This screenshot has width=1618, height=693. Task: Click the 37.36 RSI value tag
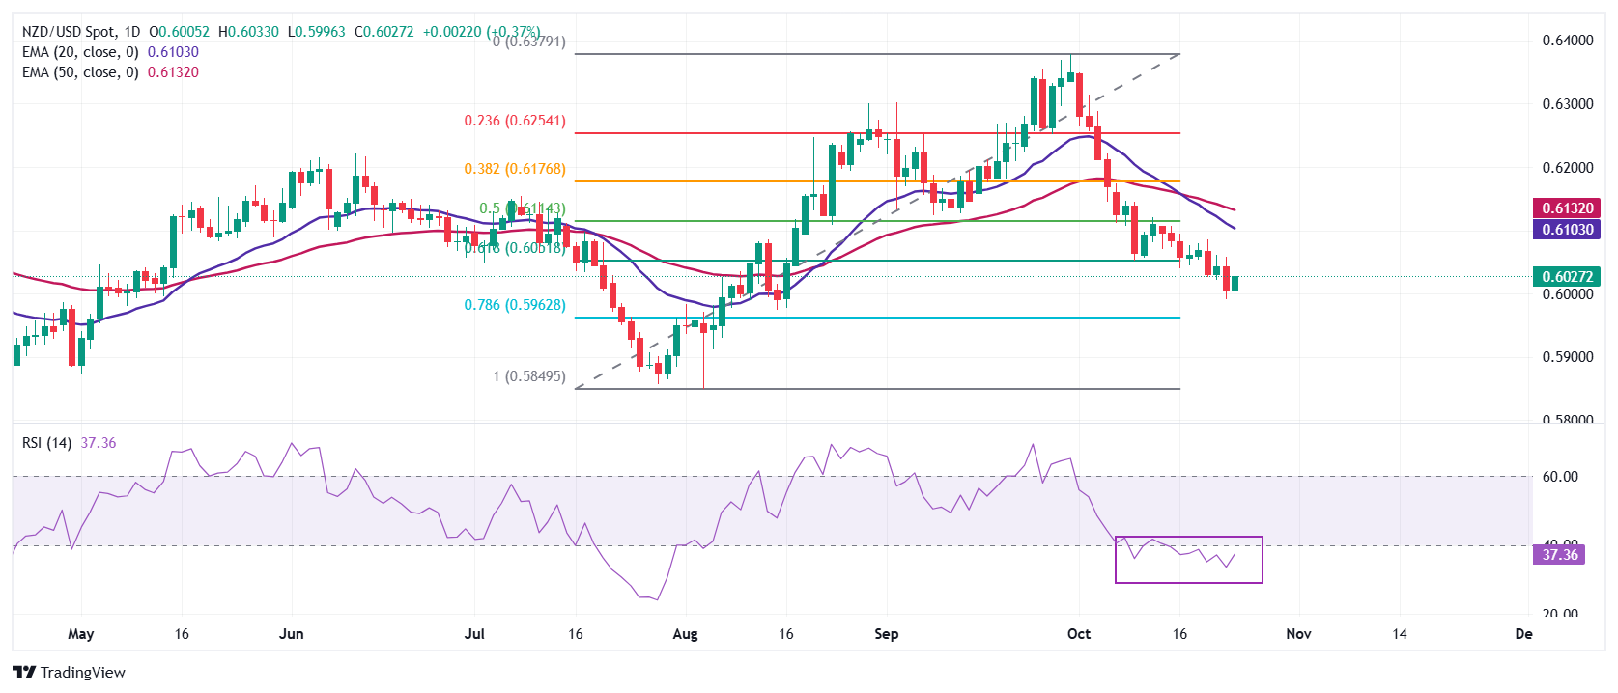pos(1559,555)
